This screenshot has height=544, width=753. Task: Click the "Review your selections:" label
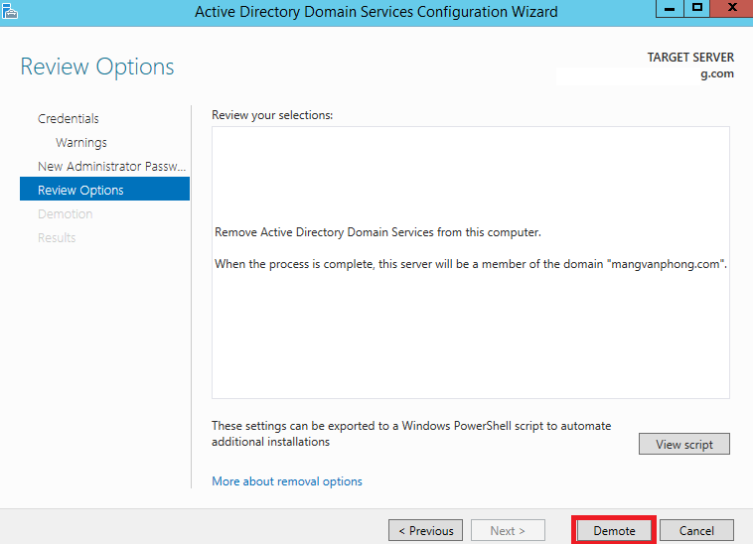coord(272,115)
